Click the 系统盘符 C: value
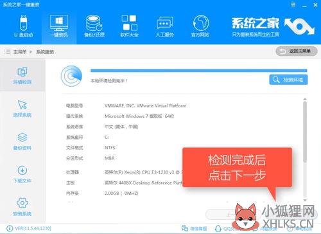 point(107,137)
